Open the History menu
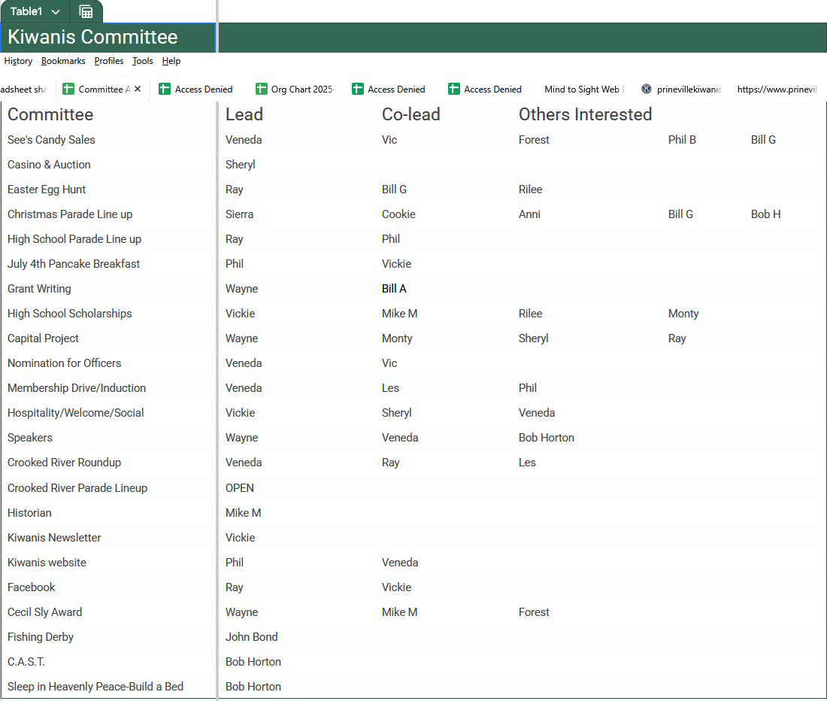Screen dimensions: 827x701 tap(18, 61)
